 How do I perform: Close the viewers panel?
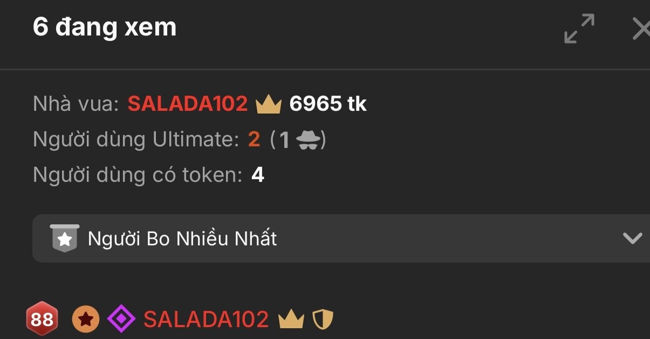pyautogui.click(x=642, y=29)
